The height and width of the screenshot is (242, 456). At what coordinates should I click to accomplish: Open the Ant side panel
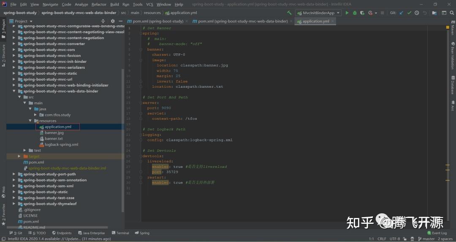coord(453,105)
